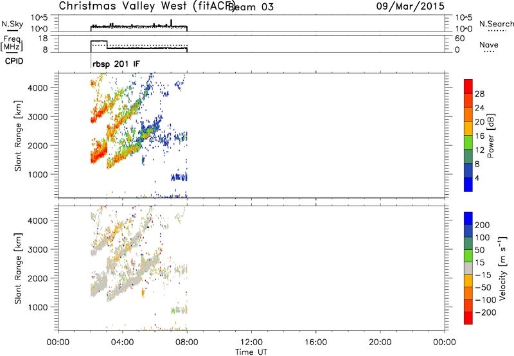514x356 pixels.
Task: Click the -15 label on the velocity color bar
Action: click(483, 275)
